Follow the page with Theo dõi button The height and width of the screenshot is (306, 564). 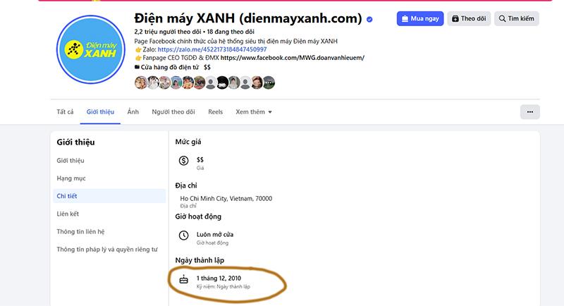[x=469, y=19]
